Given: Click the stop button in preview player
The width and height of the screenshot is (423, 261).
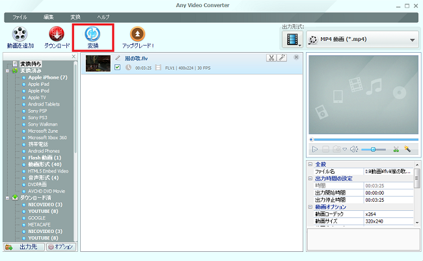Looking at the screenshot, I should click(325, 149).
